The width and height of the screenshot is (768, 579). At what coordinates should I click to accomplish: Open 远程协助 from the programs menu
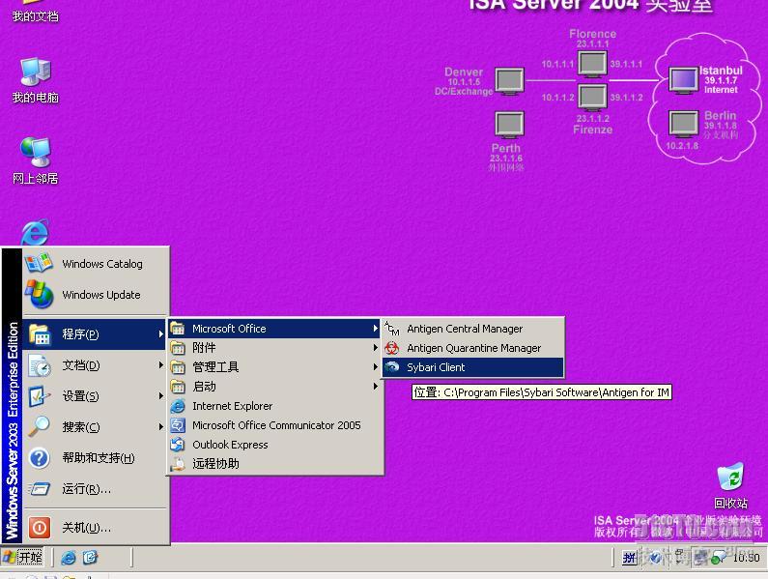(274, 464)
